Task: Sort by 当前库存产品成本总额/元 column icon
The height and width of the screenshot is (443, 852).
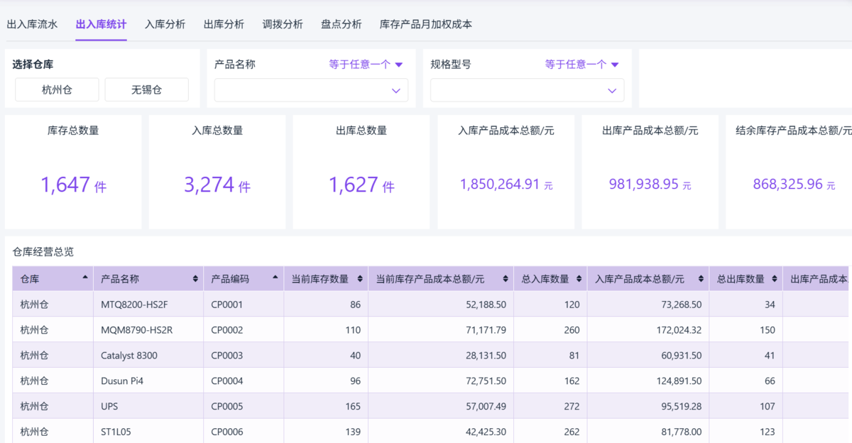Action: (x=505, y=279)
